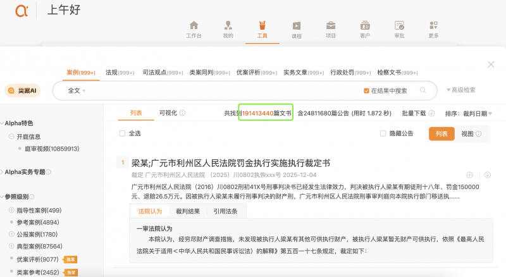Open the 课程 video icon

click(296, 25)
